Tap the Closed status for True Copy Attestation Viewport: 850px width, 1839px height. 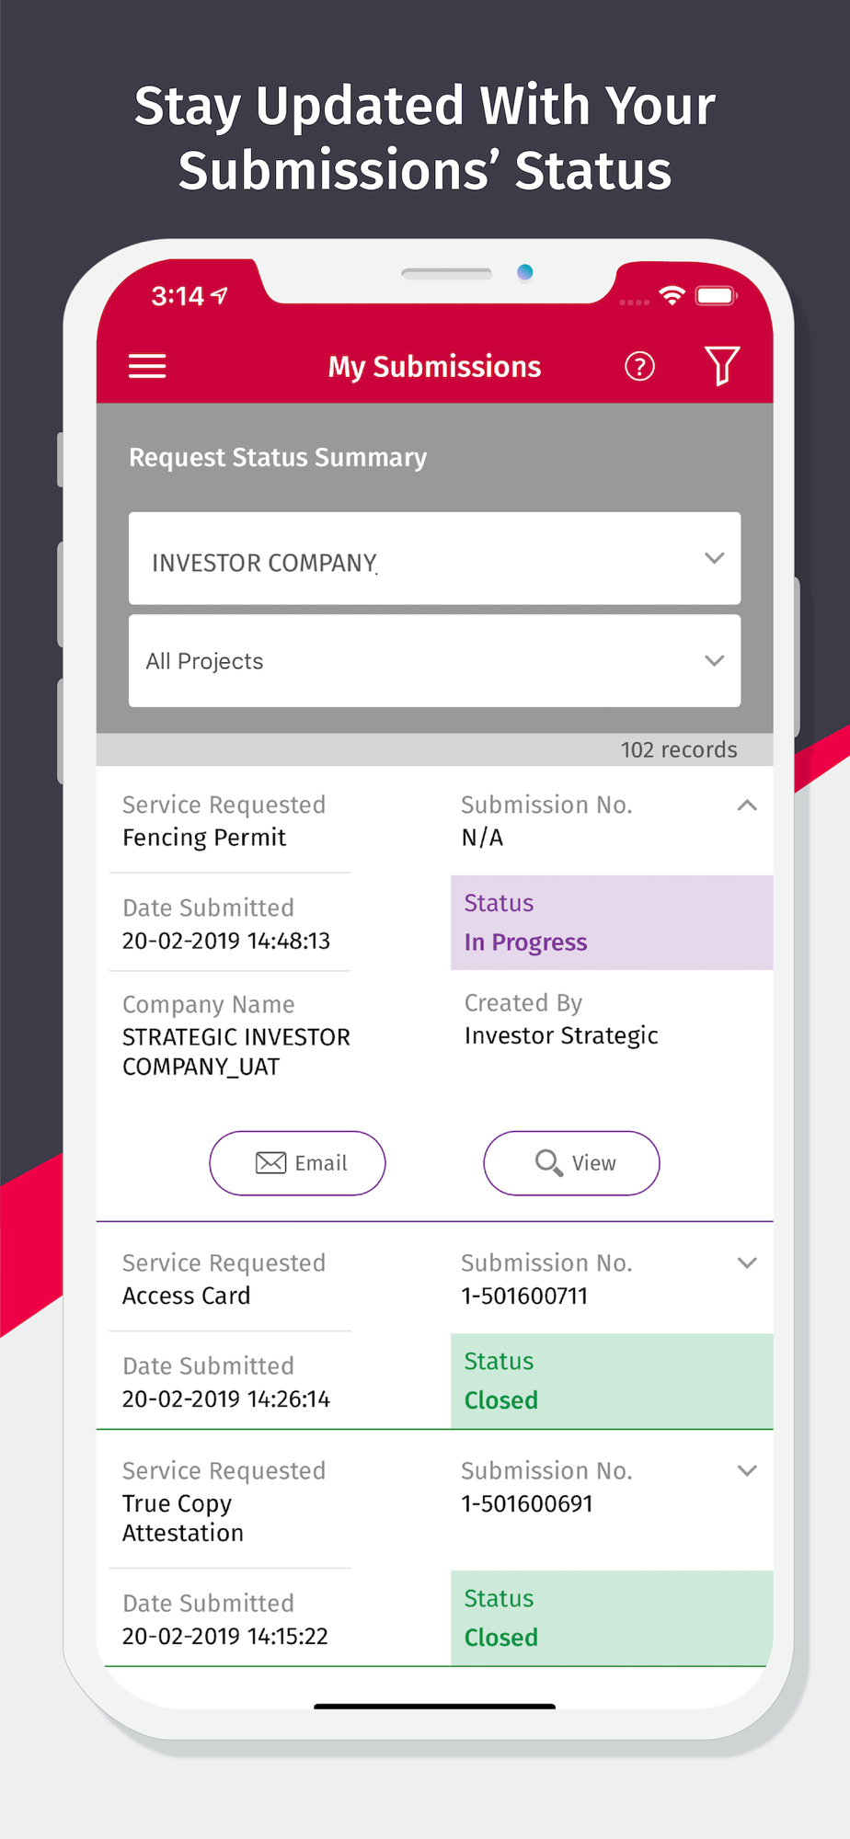click(x=611, y=1617)
